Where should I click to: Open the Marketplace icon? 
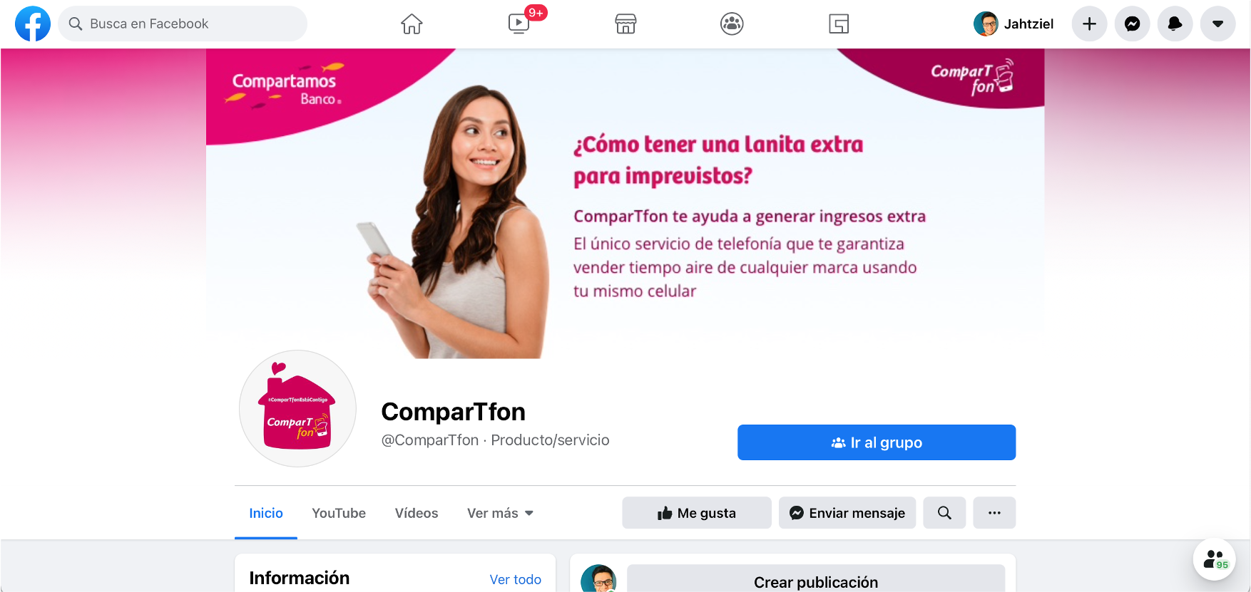pos(625,24)
